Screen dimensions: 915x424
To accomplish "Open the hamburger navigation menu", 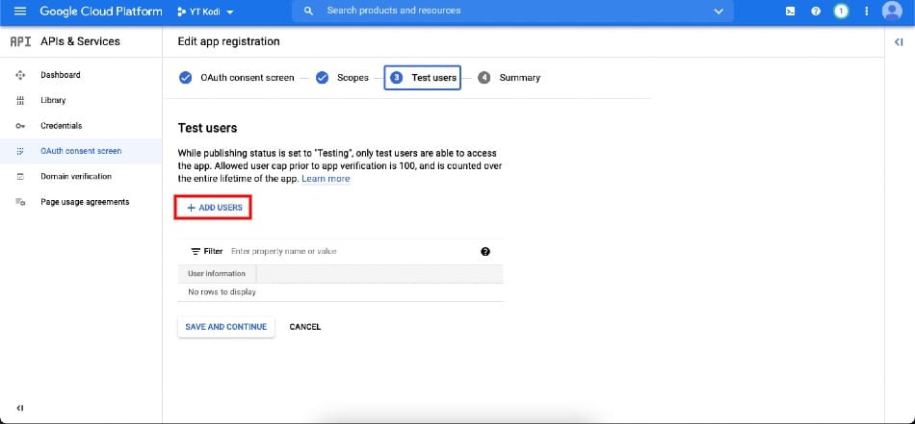I will pyautogui.click(x=20, y=12).
